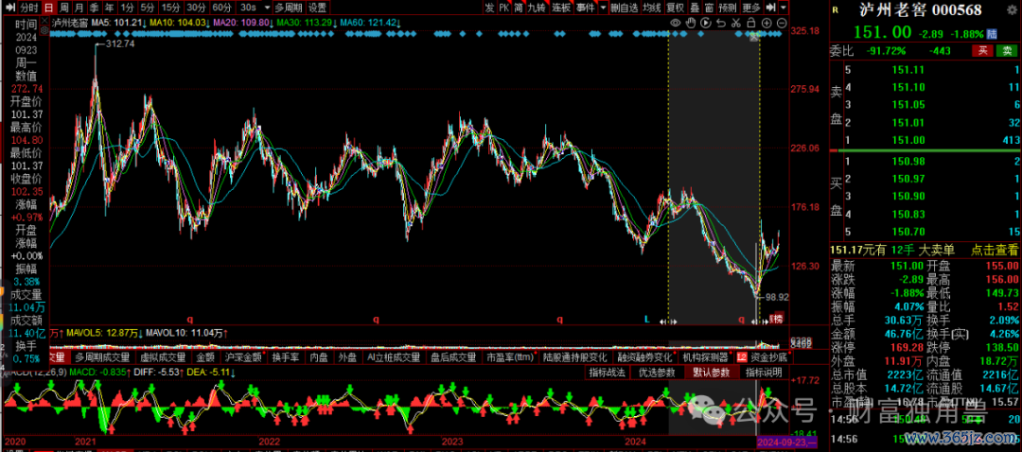
Task: Select the 换手率 indicator tab
Action: point(286,356)
